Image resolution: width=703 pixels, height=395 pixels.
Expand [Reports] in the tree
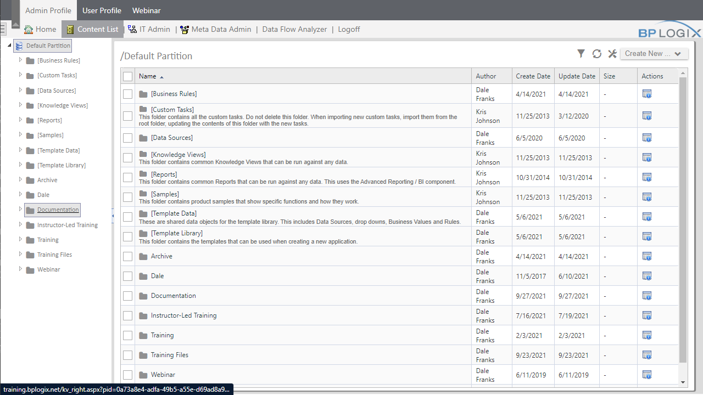coord(20,120)
